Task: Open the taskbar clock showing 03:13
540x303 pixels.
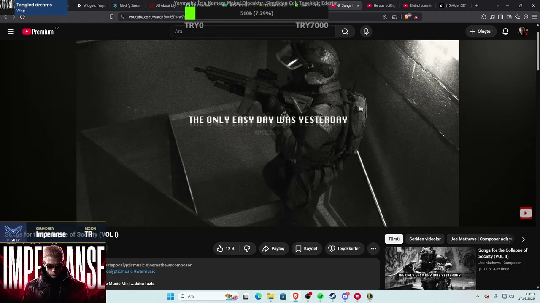Action: pyautogui.click(x=527, y=296)
